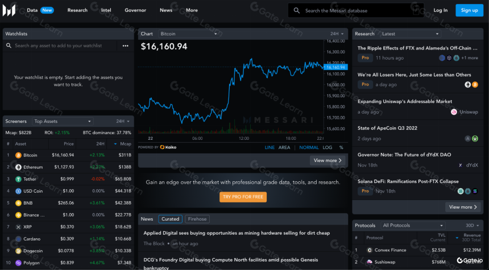Click TRY PRO FOR FREE button

coord(243,197)
